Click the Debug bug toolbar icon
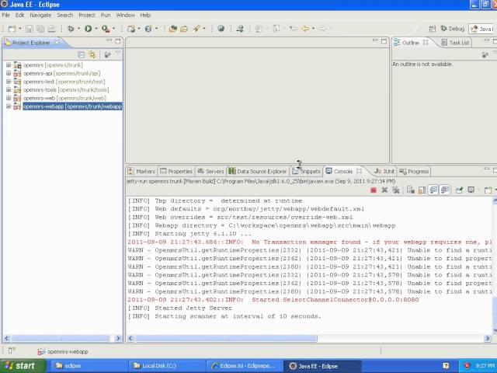The height and width of the screenshot is (373, 497). point(71,29)
